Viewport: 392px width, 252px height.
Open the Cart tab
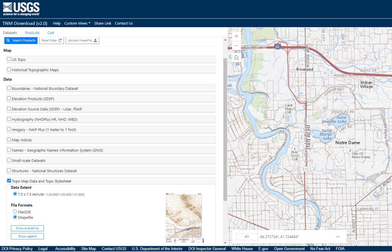pyautogui.click(x=51, y=33)
